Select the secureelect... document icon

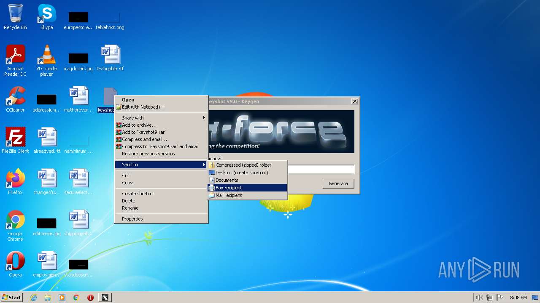tap(78, 182)
